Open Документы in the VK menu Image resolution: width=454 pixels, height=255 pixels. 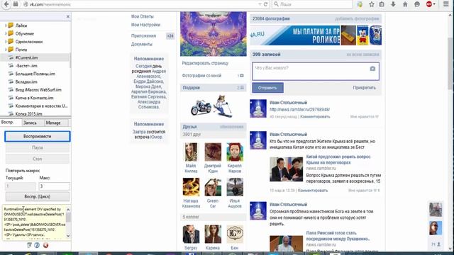click(x=142, y=44)
